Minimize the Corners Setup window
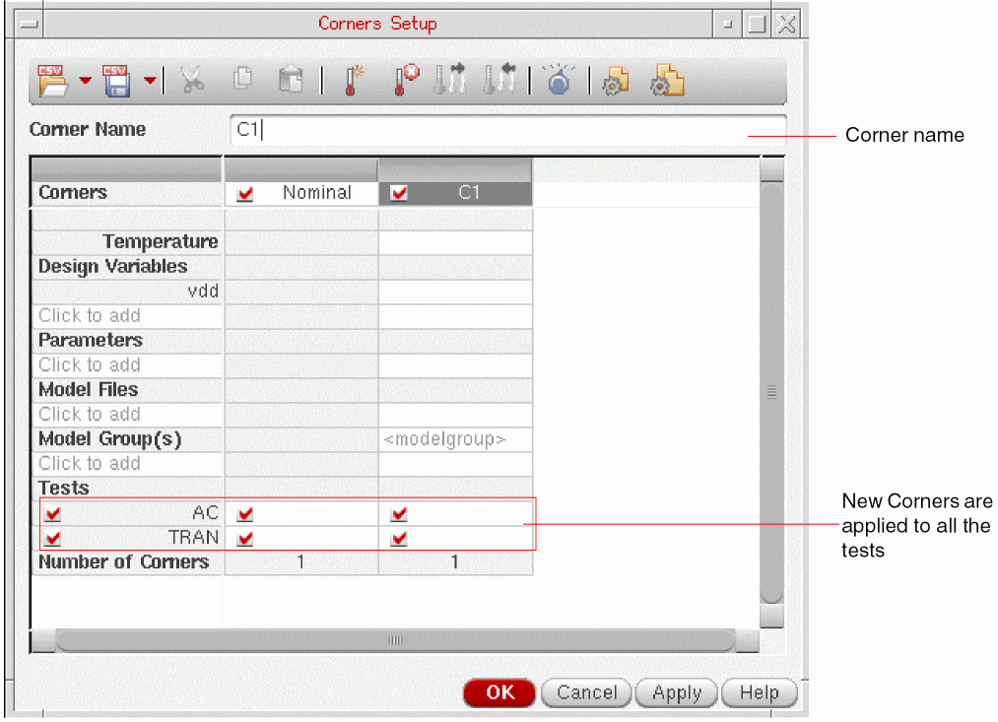The width and height of the screenshot is (998, 722). (728, 25)
